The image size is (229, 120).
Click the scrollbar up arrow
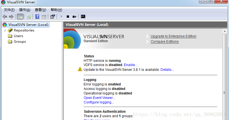click(225, 31)
